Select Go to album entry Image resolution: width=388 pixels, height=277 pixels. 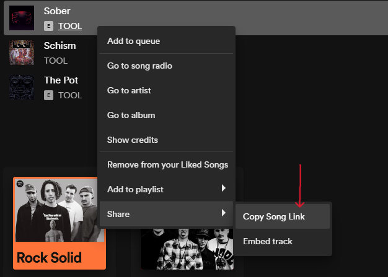131,115
